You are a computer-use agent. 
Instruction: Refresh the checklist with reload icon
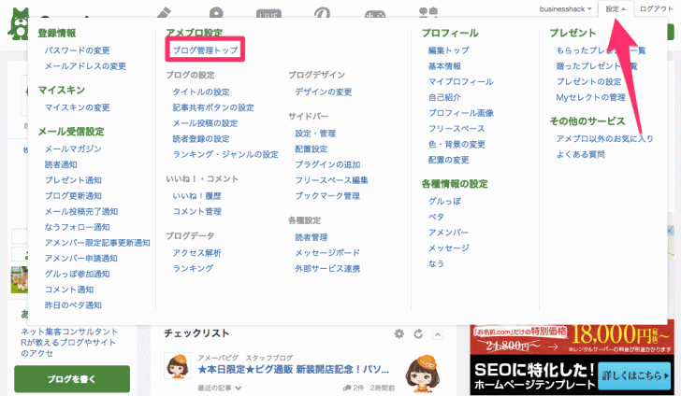click(x=417, y=333)
